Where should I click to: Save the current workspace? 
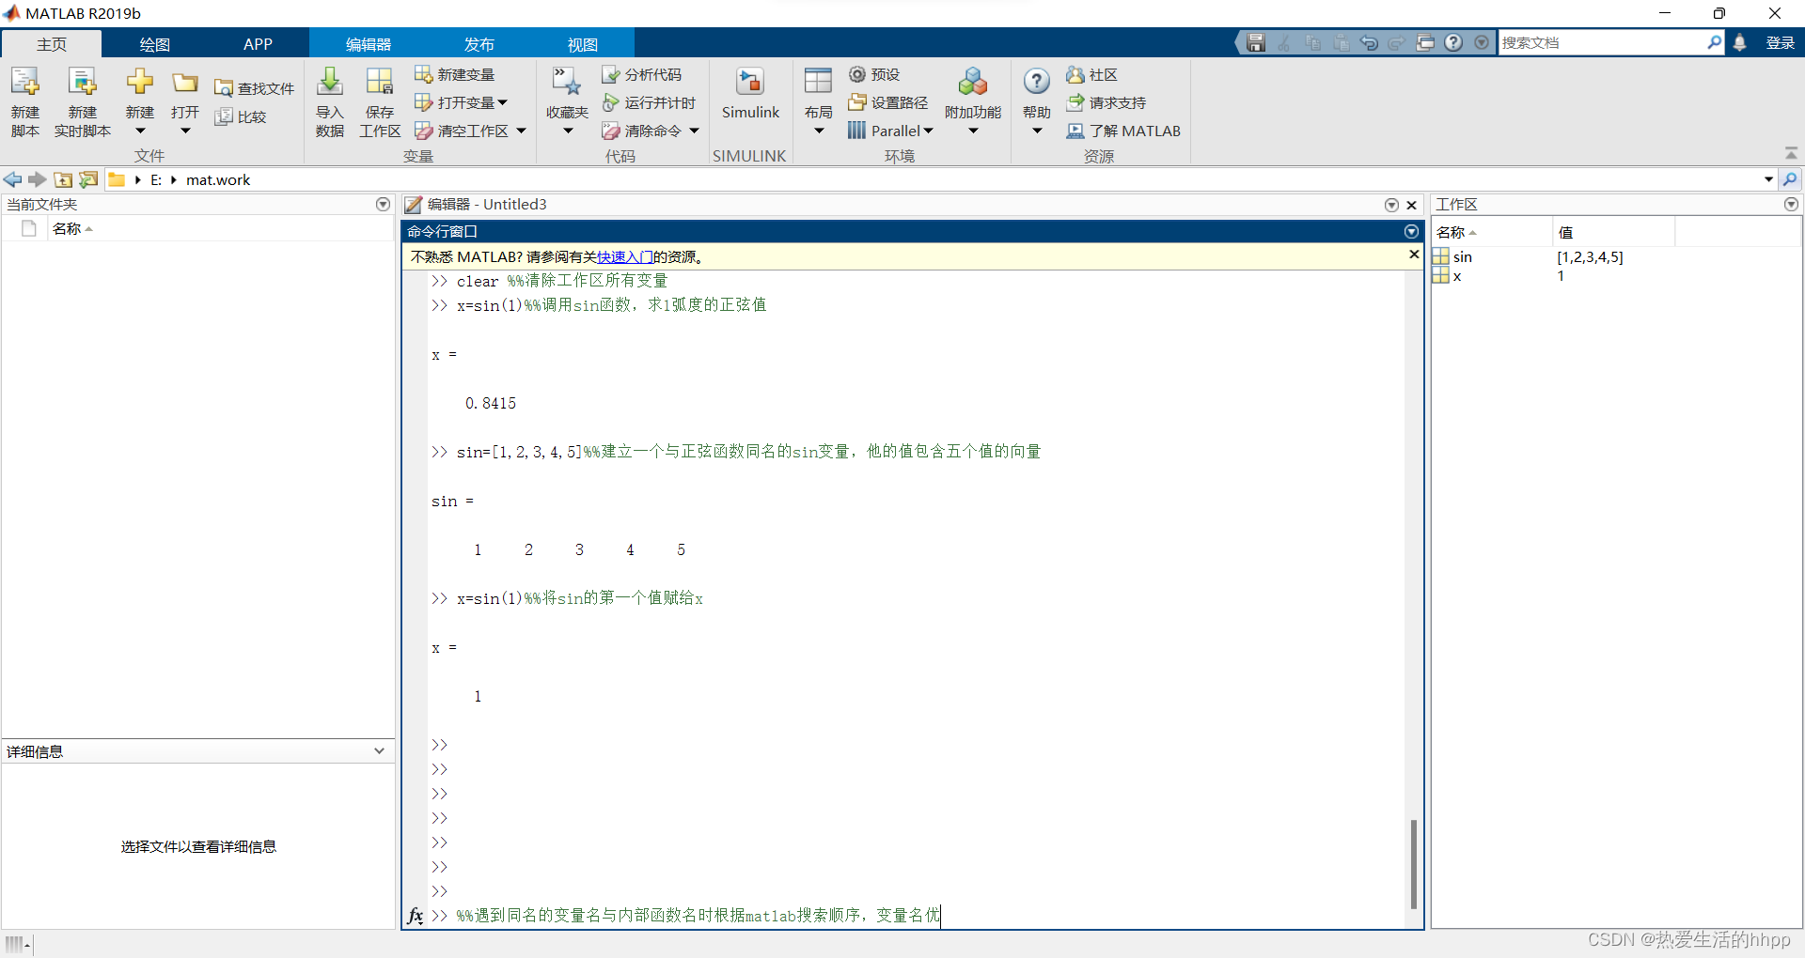click(379, 100)
